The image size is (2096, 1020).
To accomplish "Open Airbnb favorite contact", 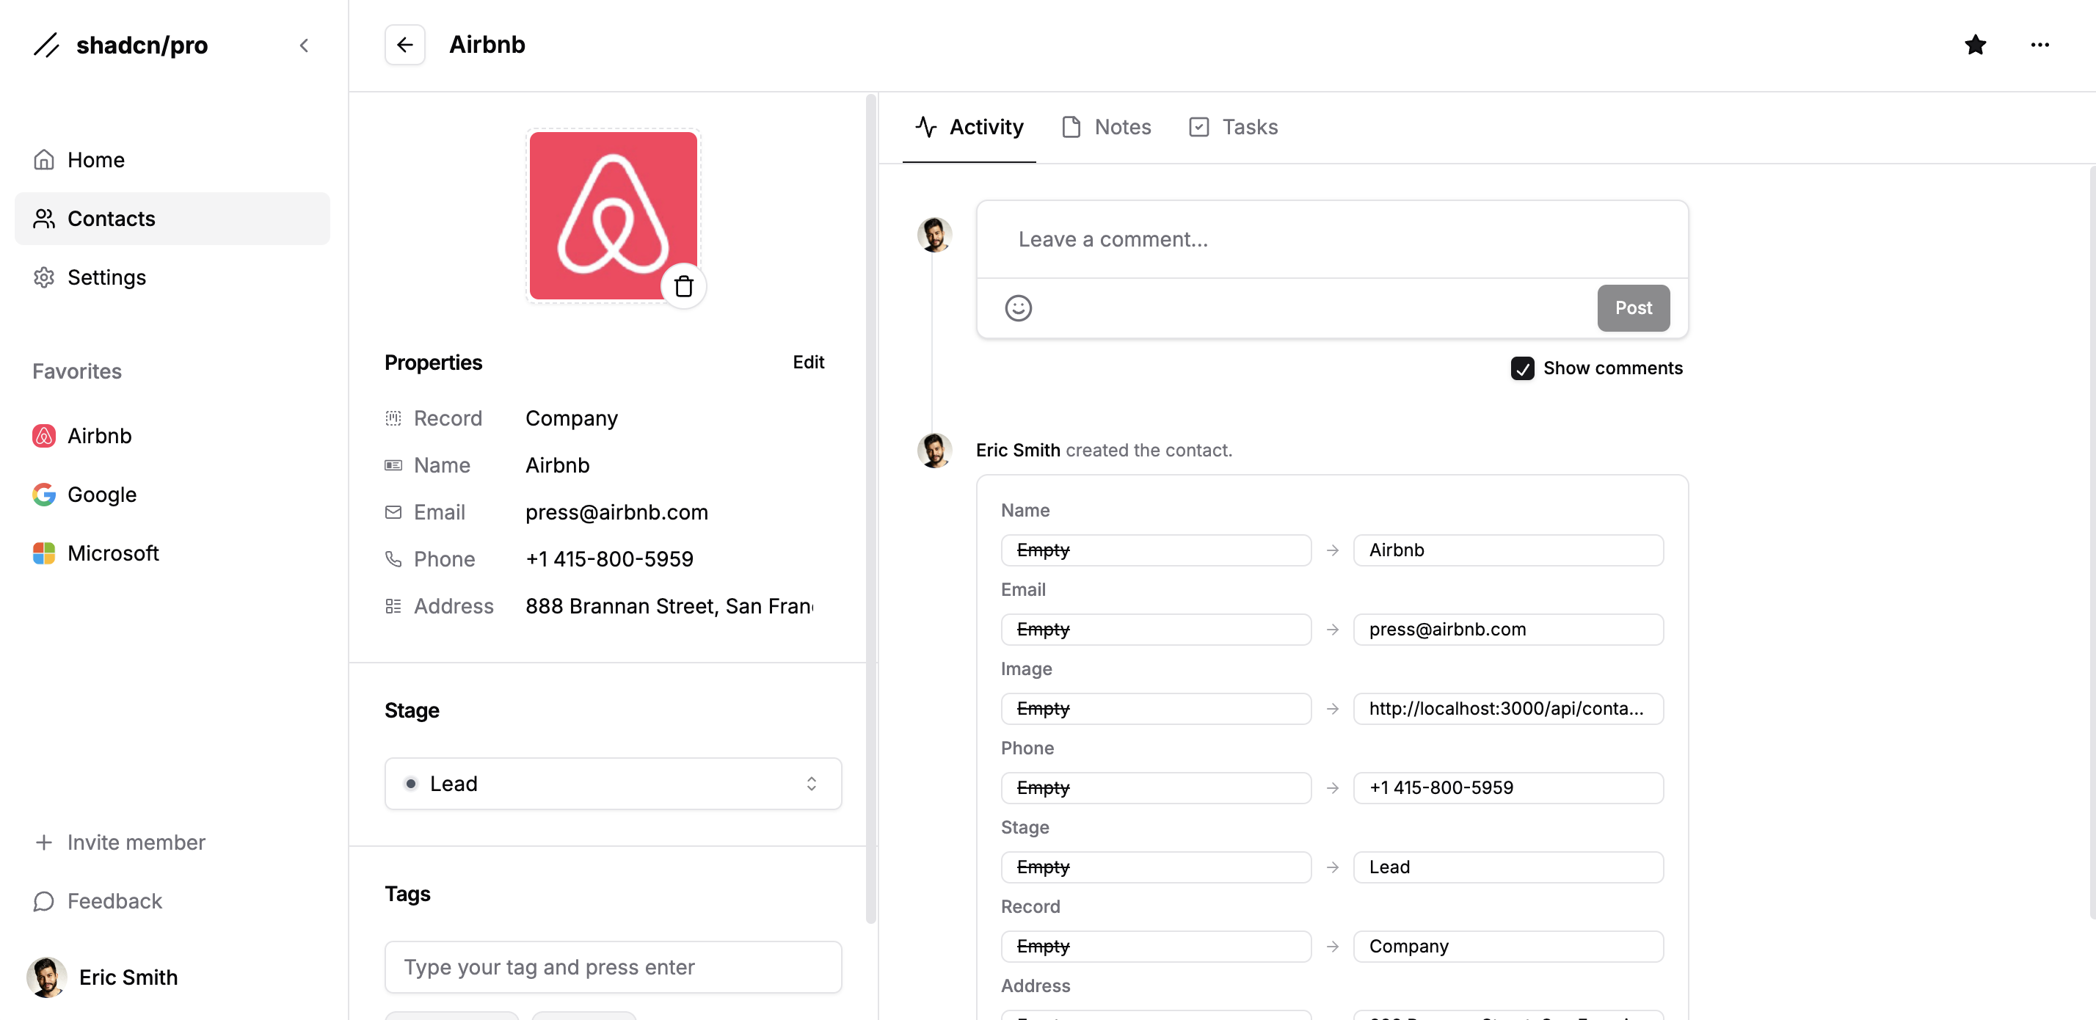I will point(172,436).
